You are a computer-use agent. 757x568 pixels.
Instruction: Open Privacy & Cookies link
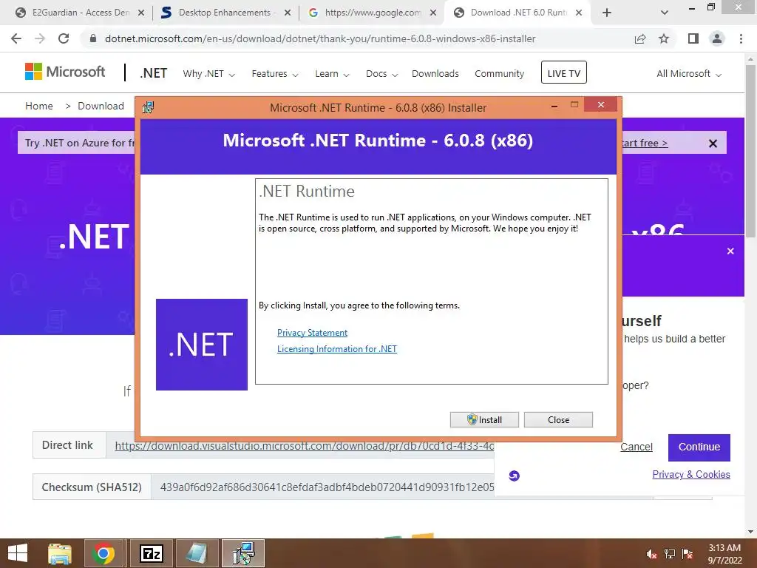[691, 474]
